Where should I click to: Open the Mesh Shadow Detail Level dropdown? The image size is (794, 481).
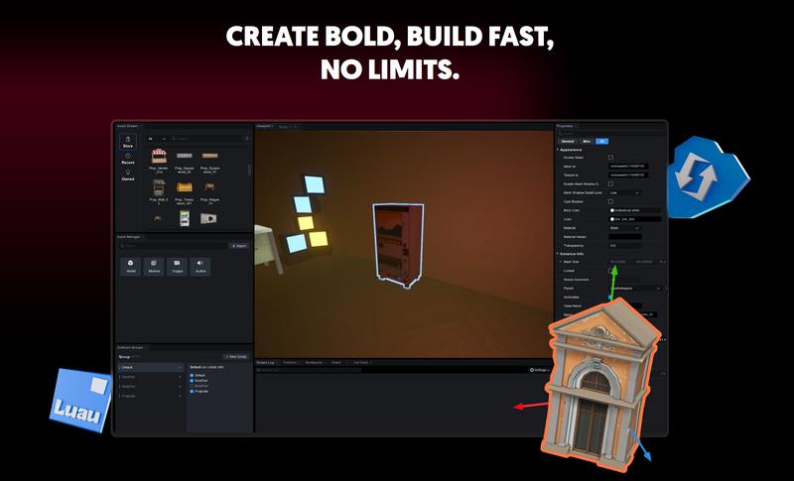click(x=625, y=192)
